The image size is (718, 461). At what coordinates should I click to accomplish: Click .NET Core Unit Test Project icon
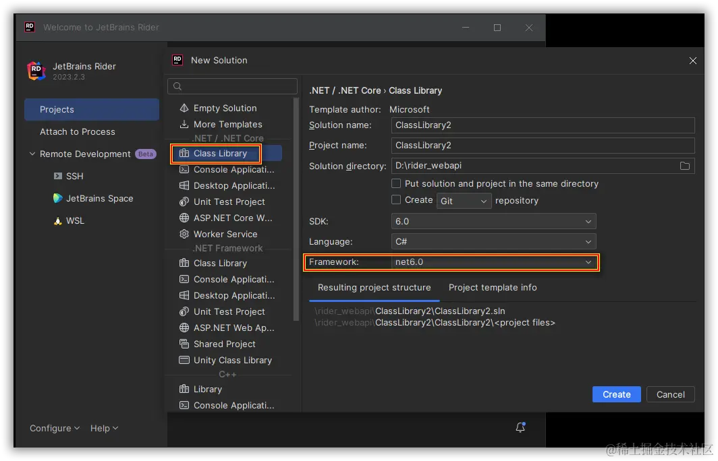pos(184,202)
